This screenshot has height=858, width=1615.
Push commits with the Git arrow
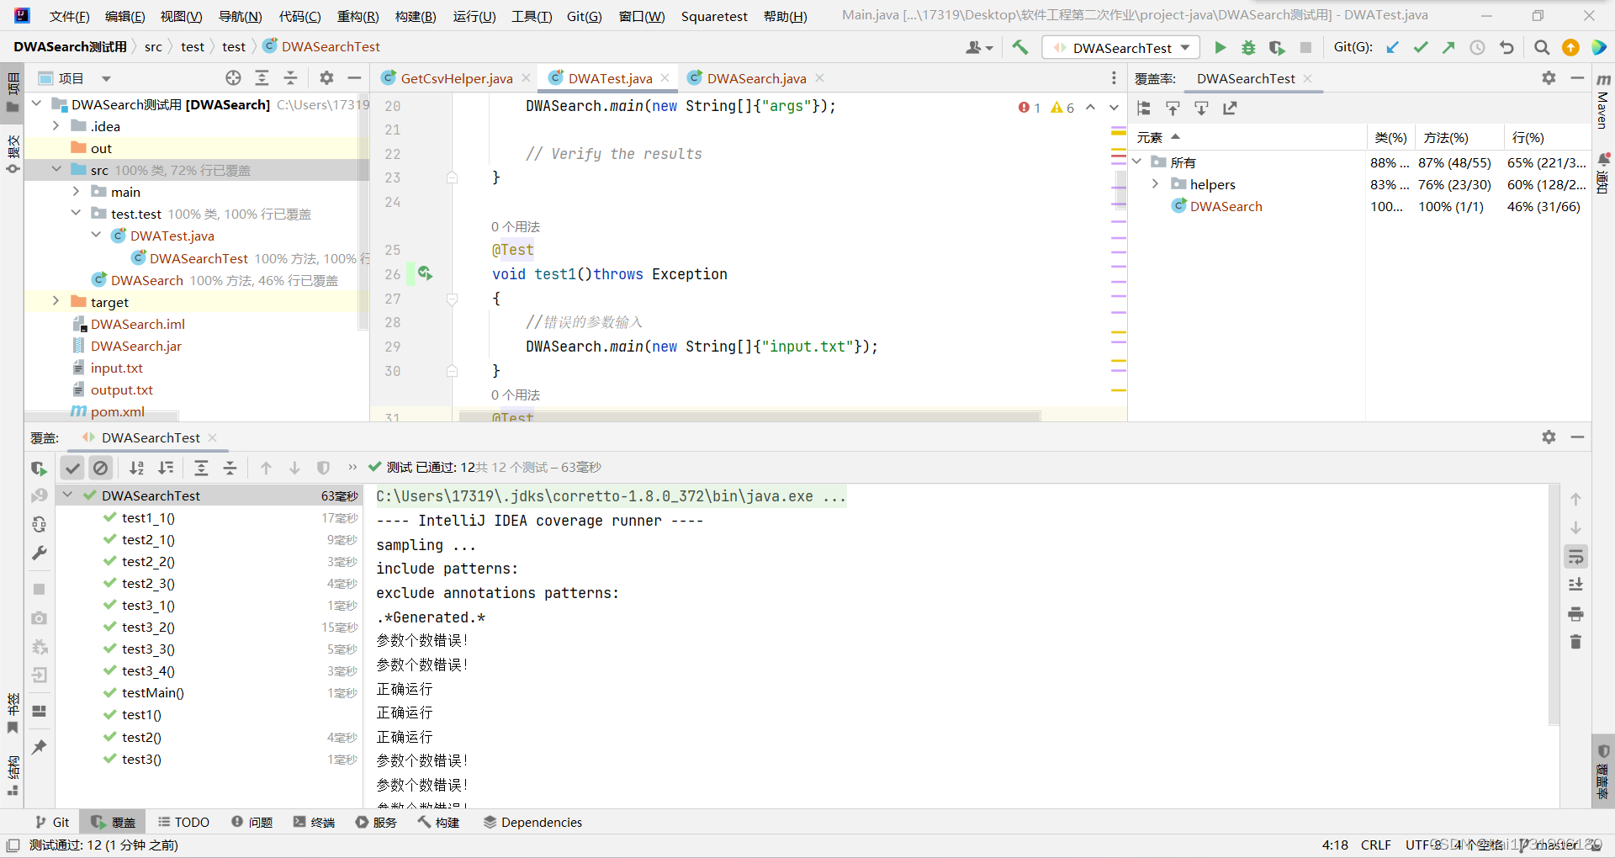1448,47
